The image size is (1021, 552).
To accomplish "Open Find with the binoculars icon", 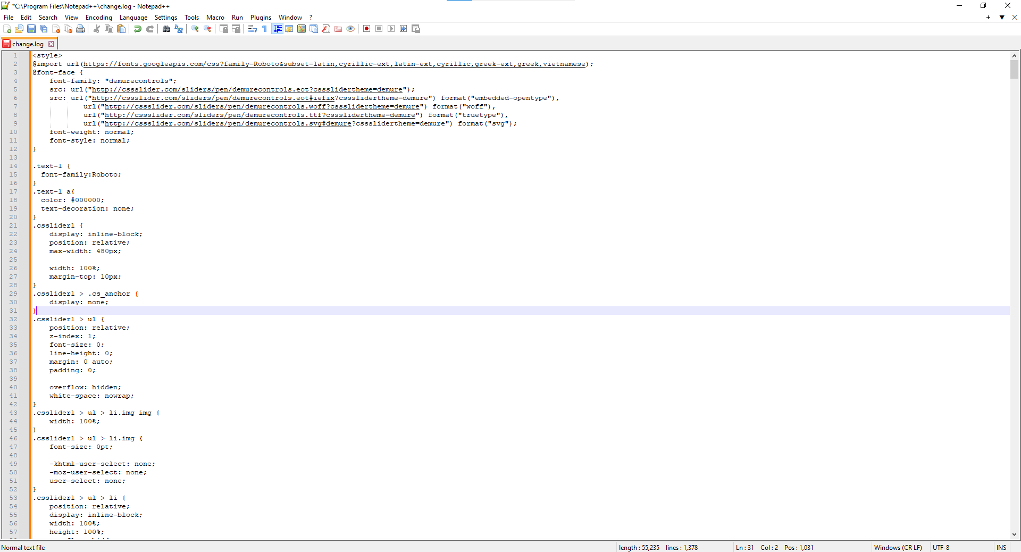I will [x=166, y=29].
